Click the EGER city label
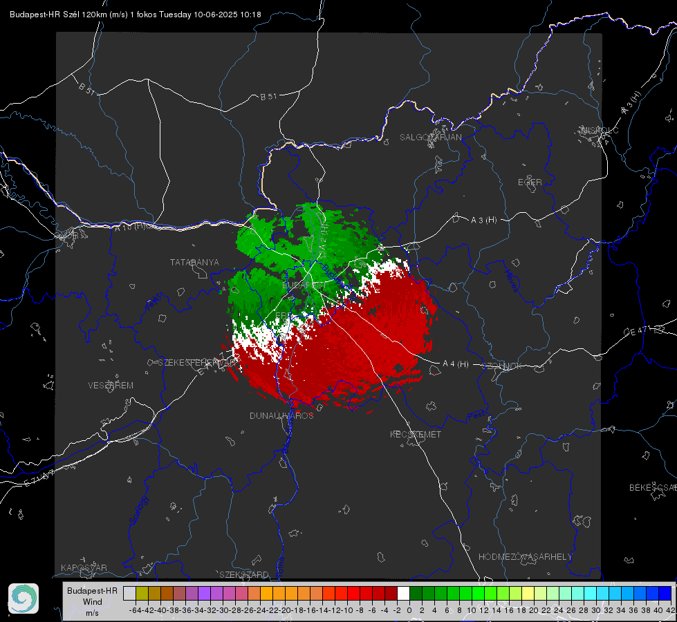Image resolution: width=677 pixels, height=622 pixels. [x=530, y=182]
